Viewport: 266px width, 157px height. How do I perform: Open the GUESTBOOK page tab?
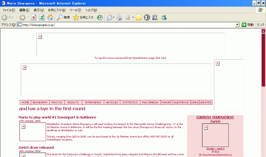181,102
